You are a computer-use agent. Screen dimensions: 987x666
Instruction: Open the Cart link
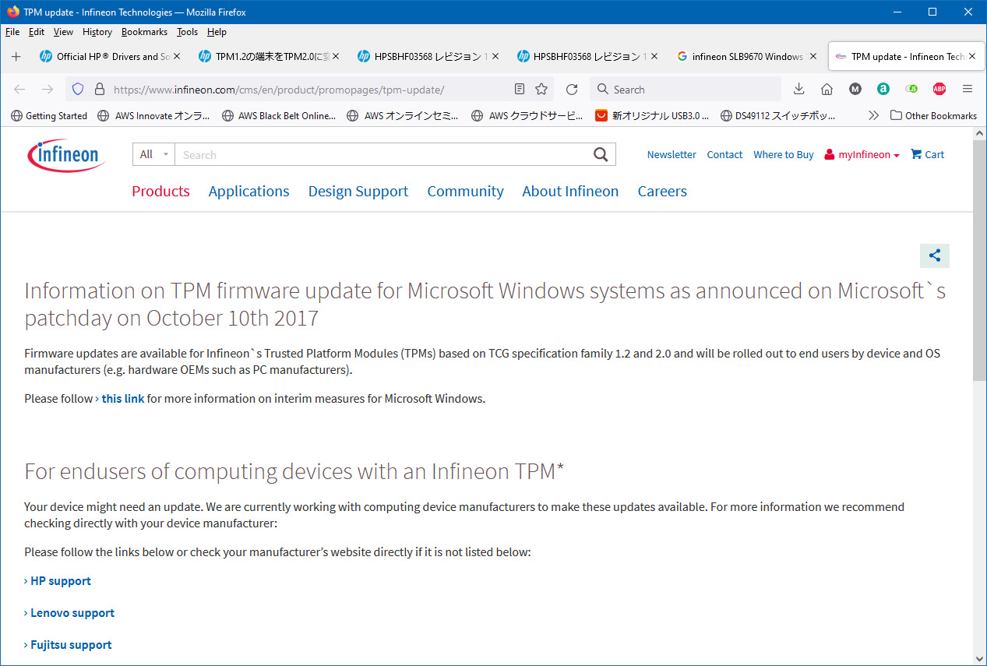coord(927,154)
